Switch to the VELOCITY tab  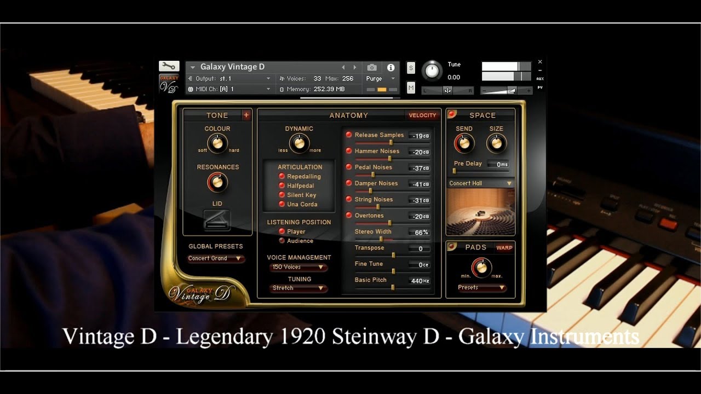coord(423,115)
